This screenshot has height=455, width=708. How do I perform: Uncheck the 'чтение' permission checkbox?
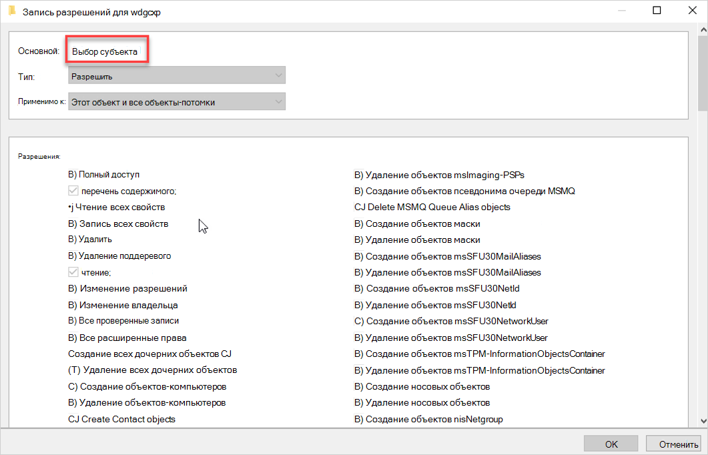(x=73, y=272)
